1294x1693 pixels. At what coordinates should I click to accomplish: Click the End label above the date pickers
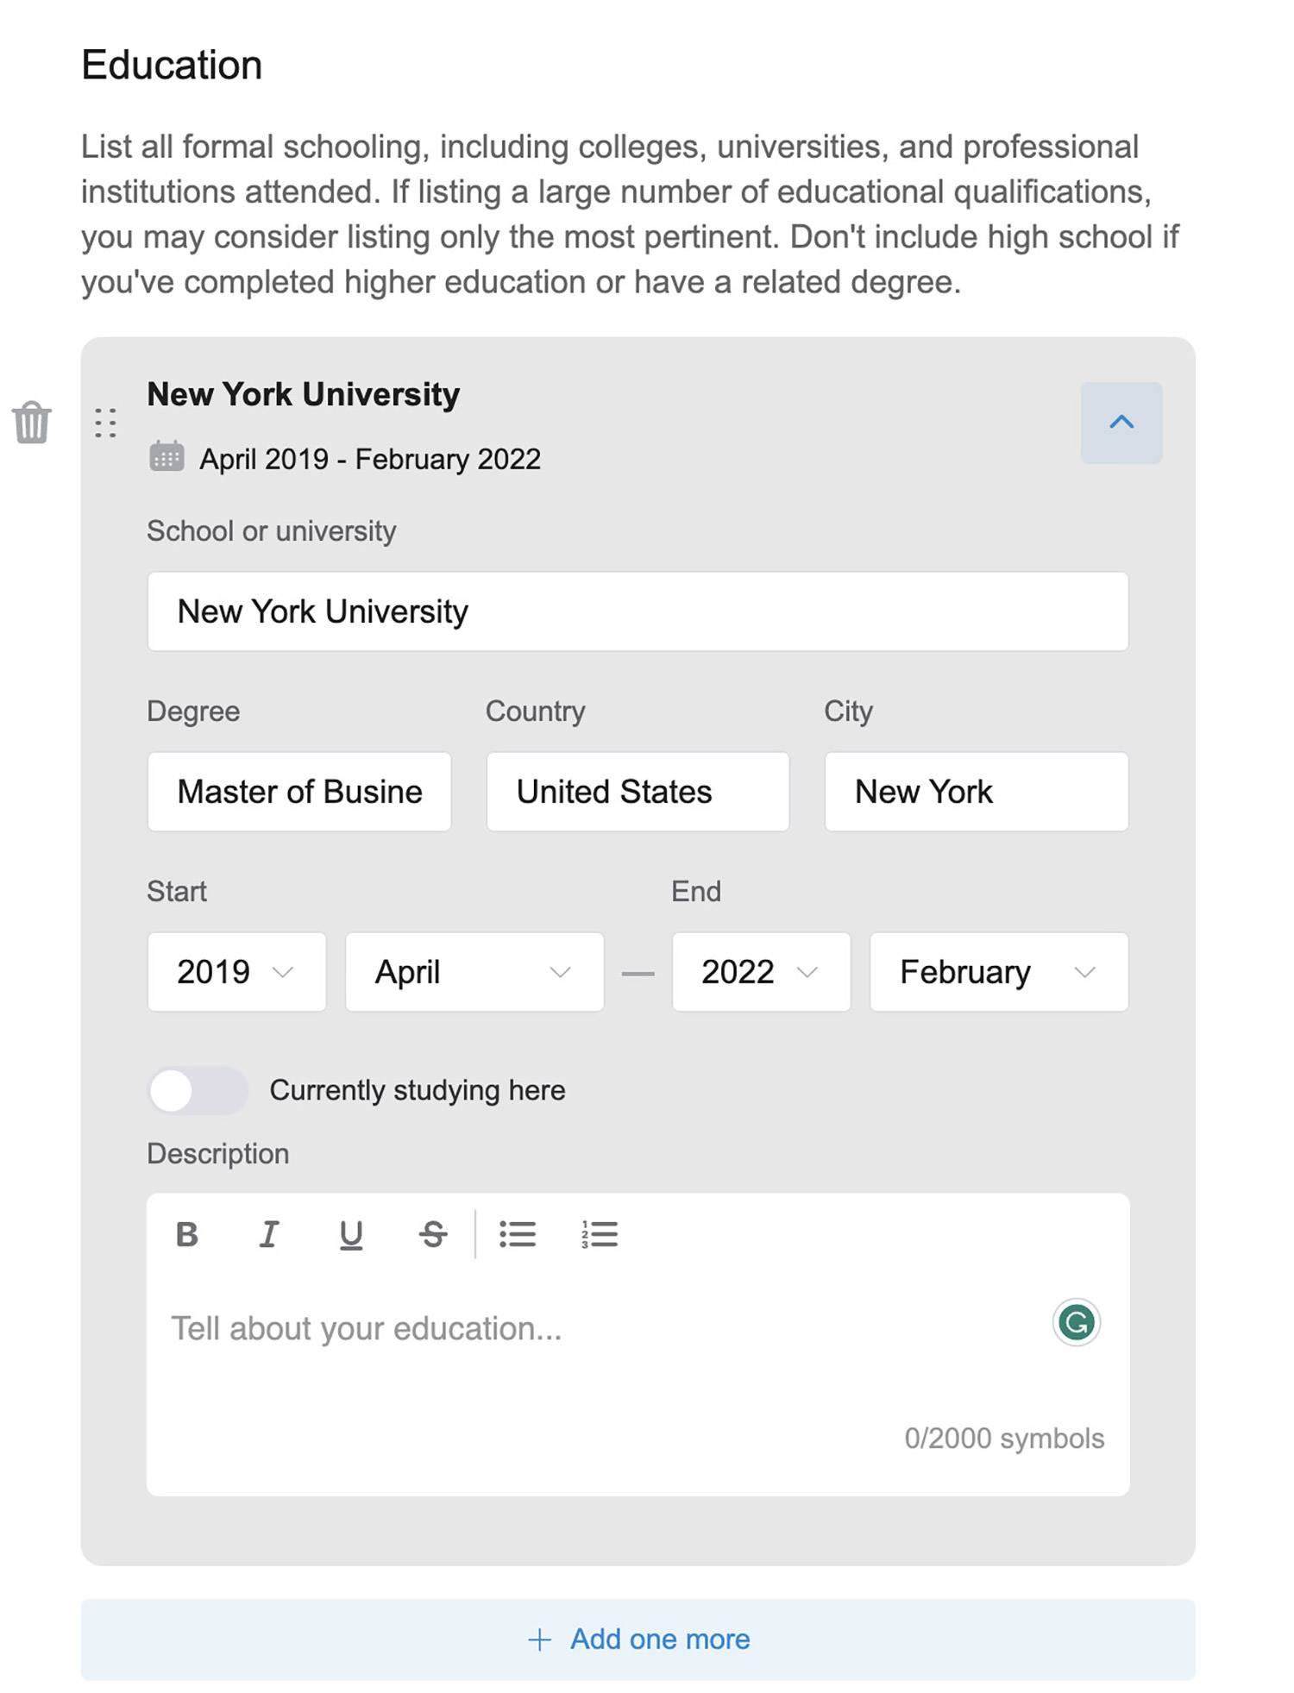tap(696, 891)
